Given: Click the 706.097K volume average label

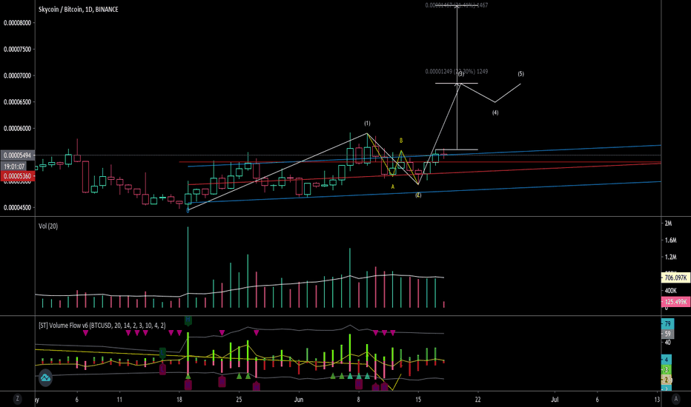Looking at the screenshot, I should (x=675, y=278).
